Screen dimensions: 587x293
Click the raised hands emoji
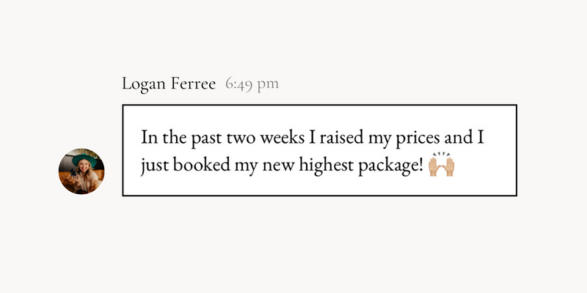442,164
